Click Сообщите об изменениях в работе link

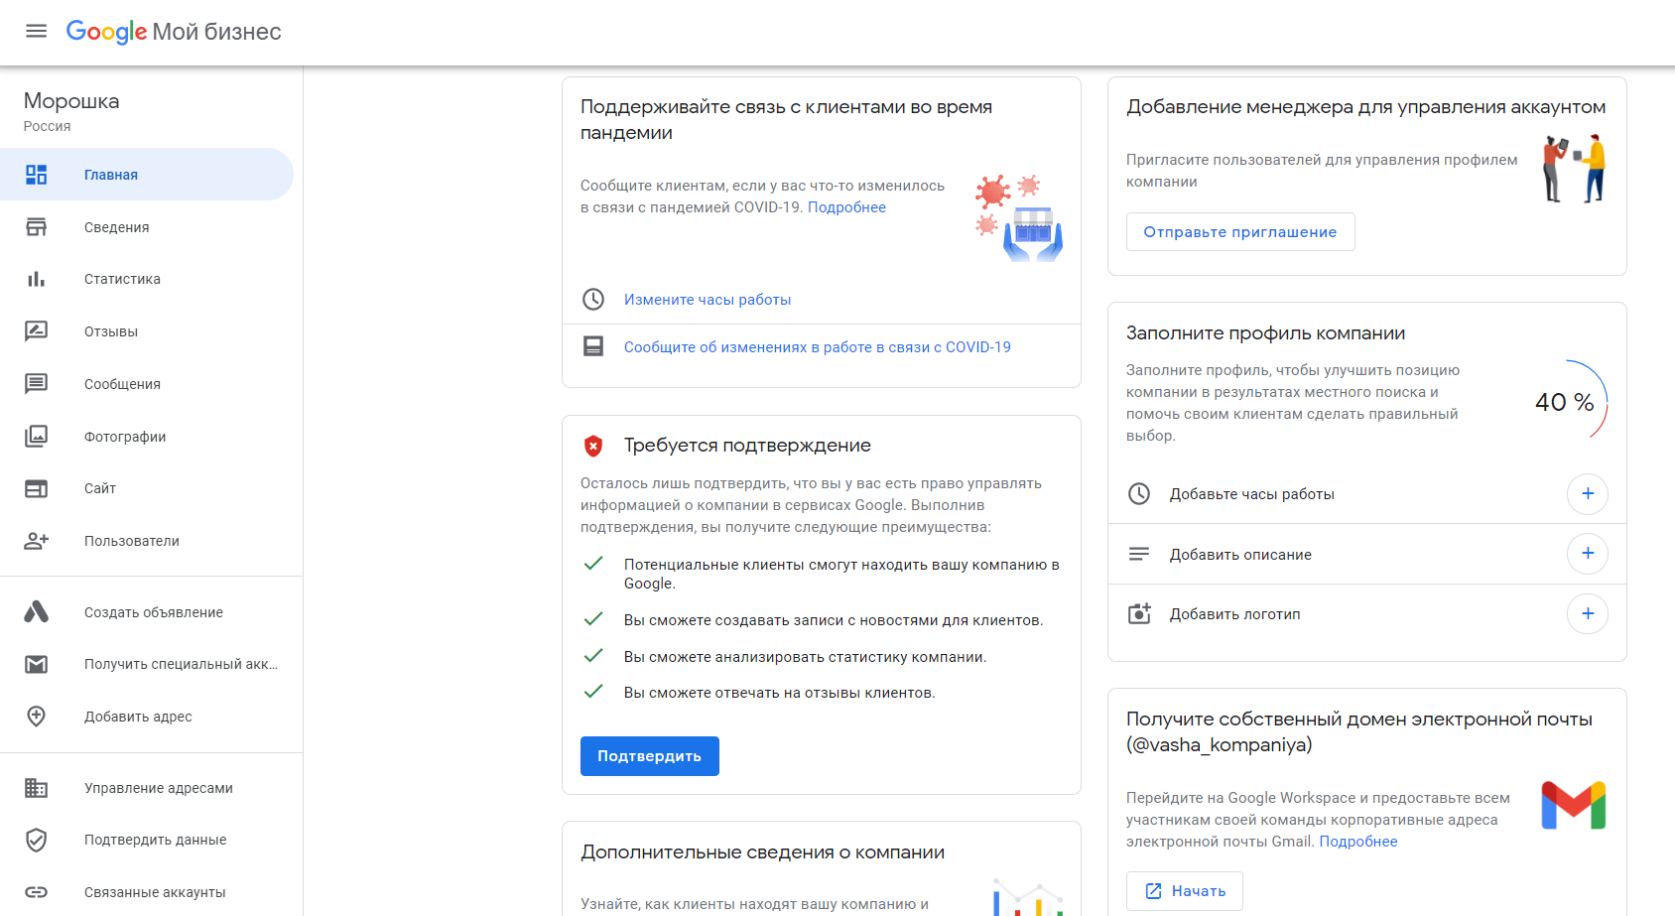818,347
